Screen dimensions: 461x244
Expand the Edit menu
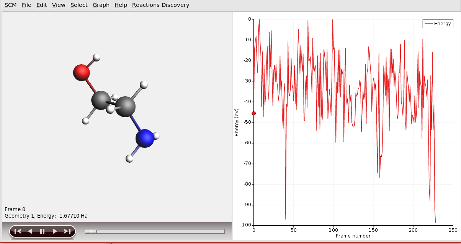[x=41, y=5]
